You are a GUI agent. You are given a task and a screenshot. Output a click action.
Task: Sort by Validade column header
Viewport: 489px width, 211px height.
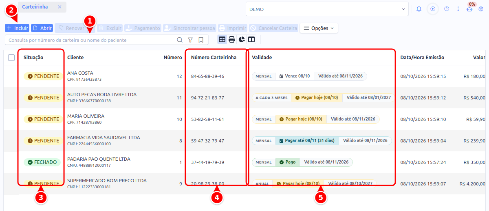pyautogui.click(x=262, y=58)
